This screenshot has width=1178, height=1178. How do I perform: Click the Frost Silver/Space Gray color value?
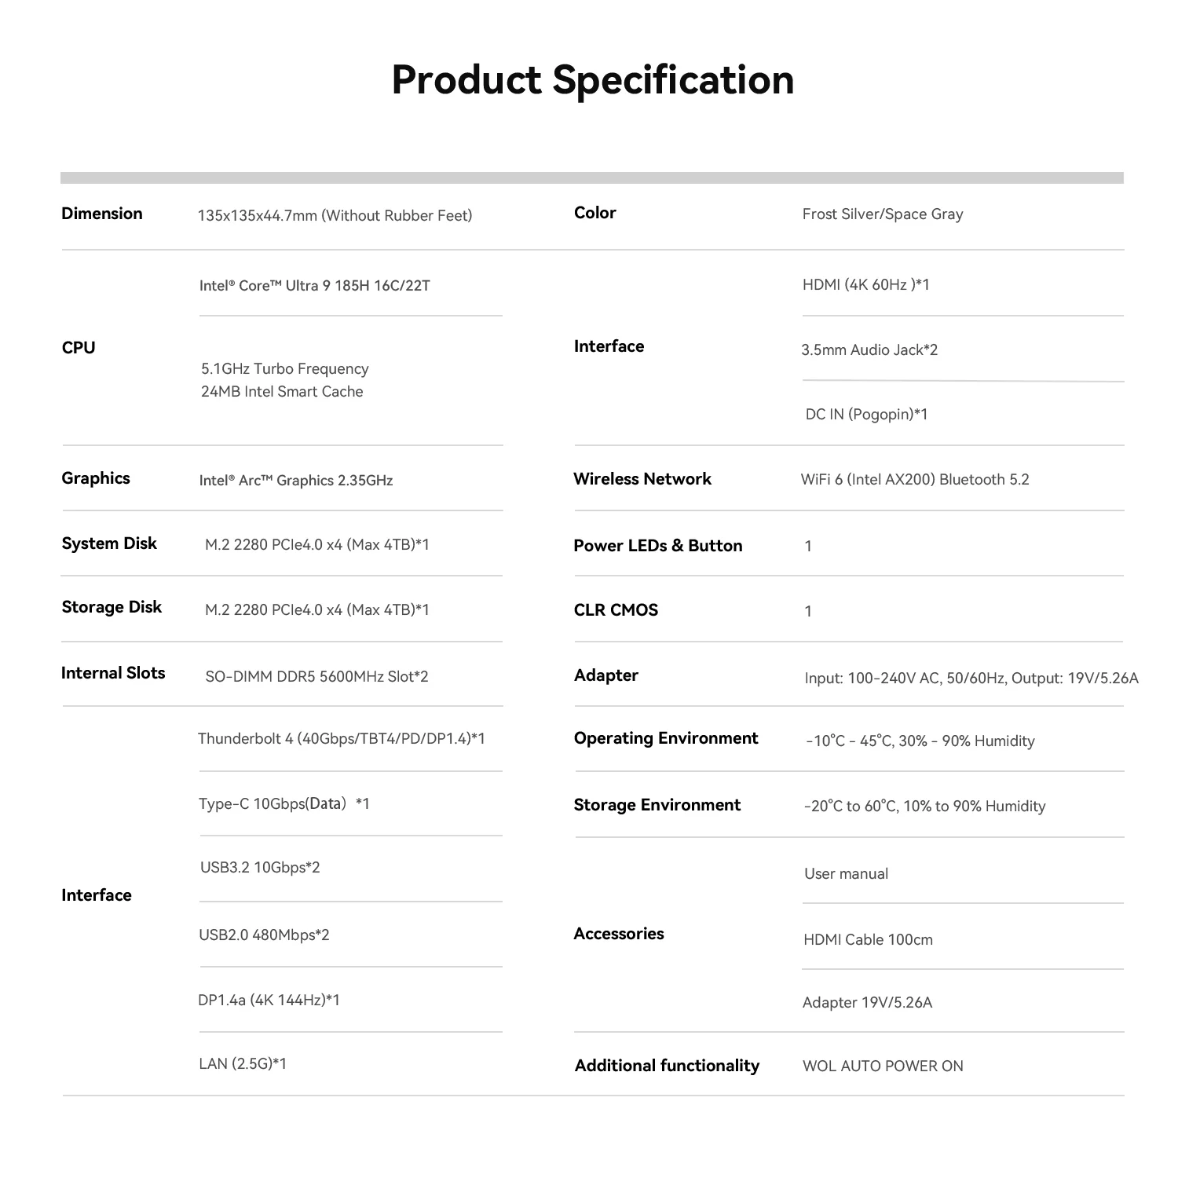882,214
